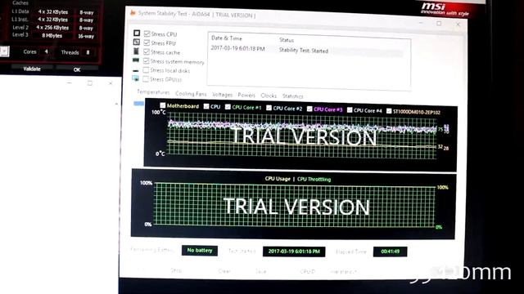Click the cache chip icon beside Stress cache
This screenshot has width=524, height=294.
136,51
